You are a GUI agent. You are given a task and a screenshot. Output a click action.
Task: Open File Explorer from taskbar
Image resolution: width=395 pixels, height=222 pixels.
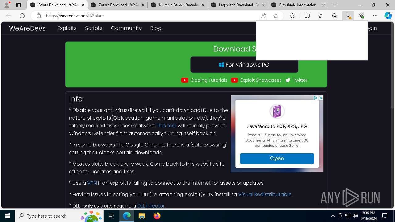(142, 216)
